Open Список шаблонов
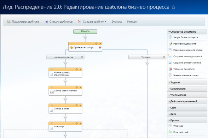208x138 pixels. tap(59, 22)
